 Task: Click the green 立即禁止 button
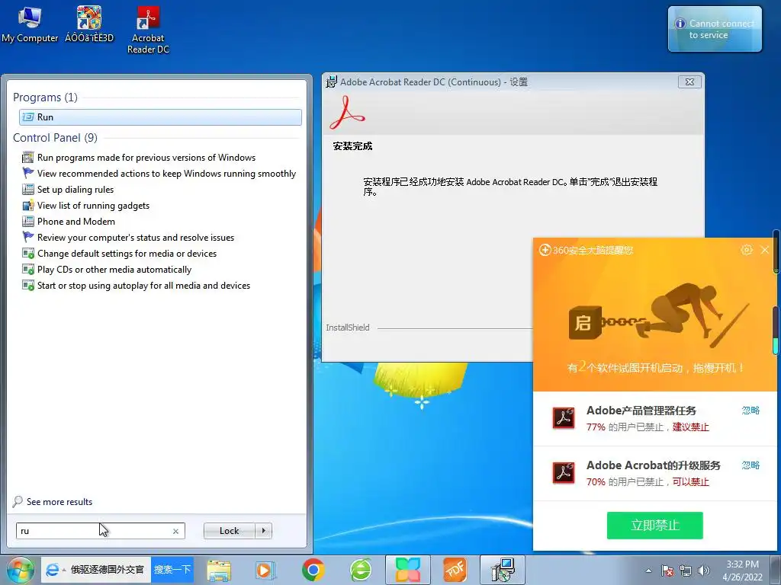coord(654,526)
